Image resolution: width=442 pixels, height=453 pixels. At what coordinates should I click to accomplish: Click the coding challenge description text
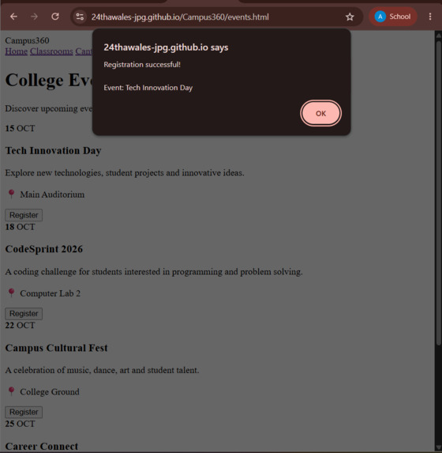coord(154,272)
